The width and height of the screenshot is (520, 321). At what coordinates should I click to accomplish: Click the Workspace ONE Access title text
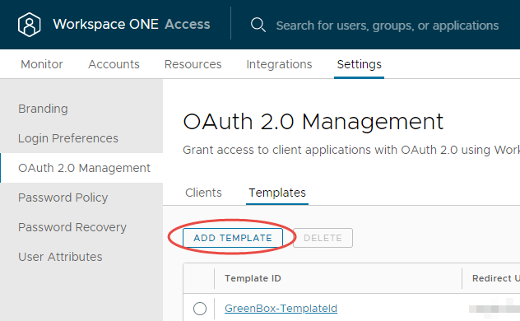132,24
